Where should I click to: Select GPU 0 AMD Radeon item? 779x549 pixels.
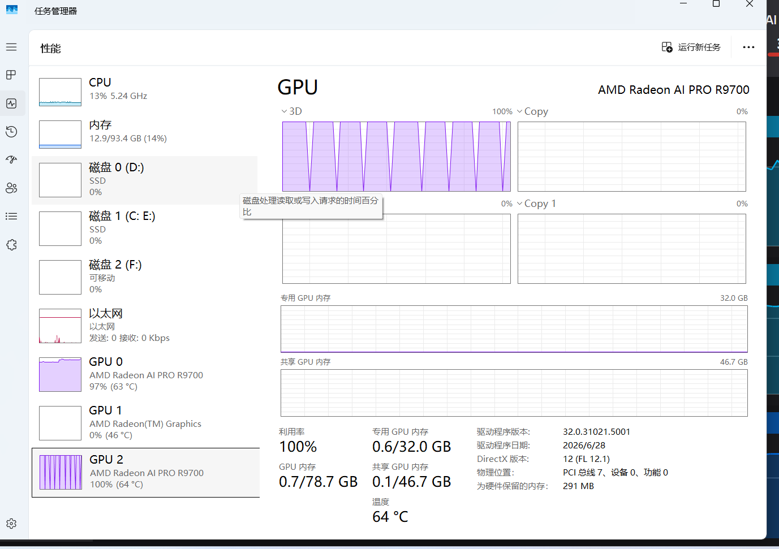[145, 374]
